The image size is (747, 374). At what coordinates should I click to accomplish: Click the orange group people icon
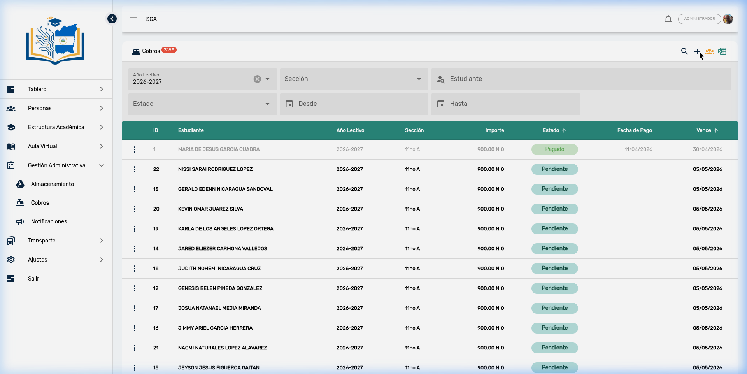coord(710,51)
